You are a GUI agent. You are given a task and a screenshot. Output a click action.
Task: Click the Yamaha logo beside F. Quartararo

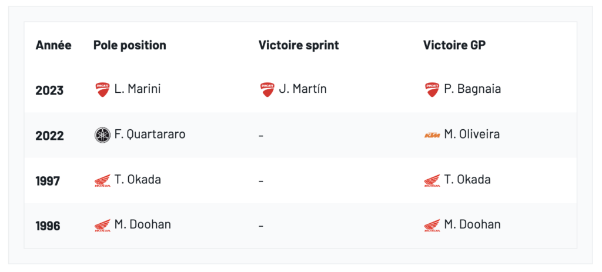(x=102, y=135)
